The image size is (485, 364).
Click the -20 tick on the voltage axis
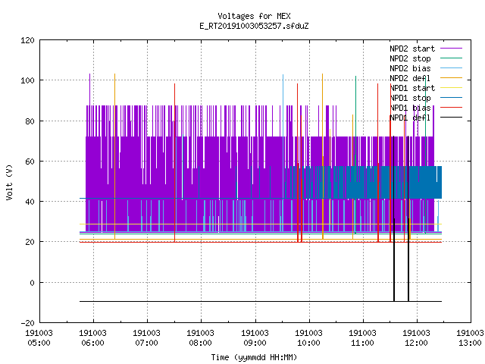coord(27,323)
